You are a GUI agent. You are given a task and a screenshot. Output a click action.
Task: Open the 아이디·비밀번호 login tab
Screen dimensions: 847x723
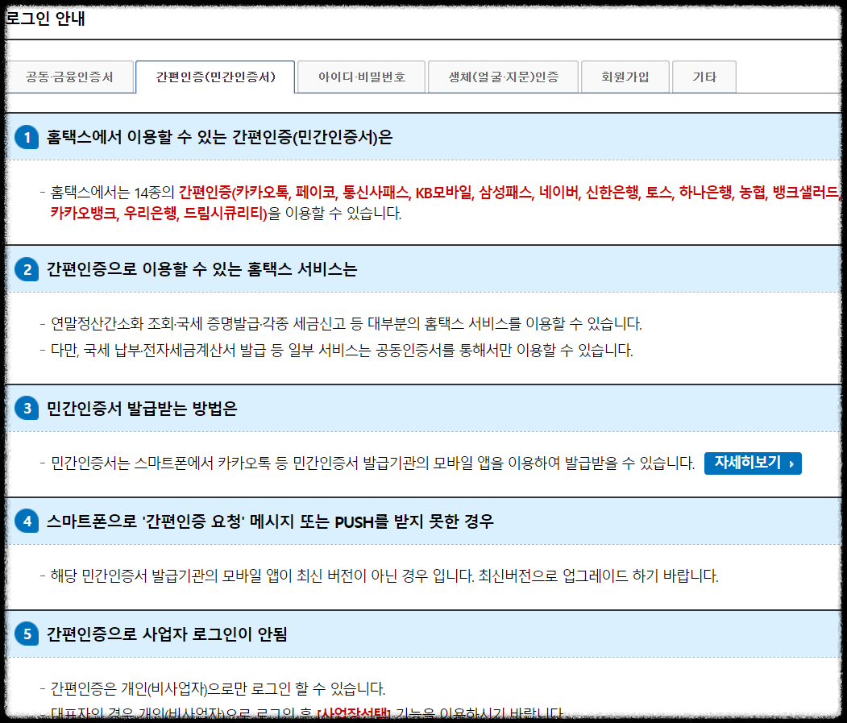pyautogui.click(x=360, y=77)
